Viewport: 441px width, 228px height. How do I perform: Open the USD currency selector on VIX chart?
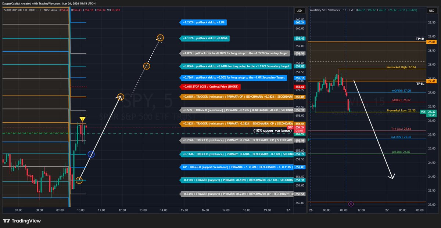[x=431, y=11]
